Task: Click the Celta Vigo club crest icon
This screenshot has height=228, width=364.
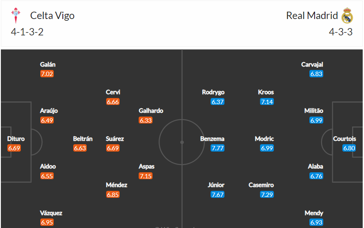Action: [x=16, y=15]
